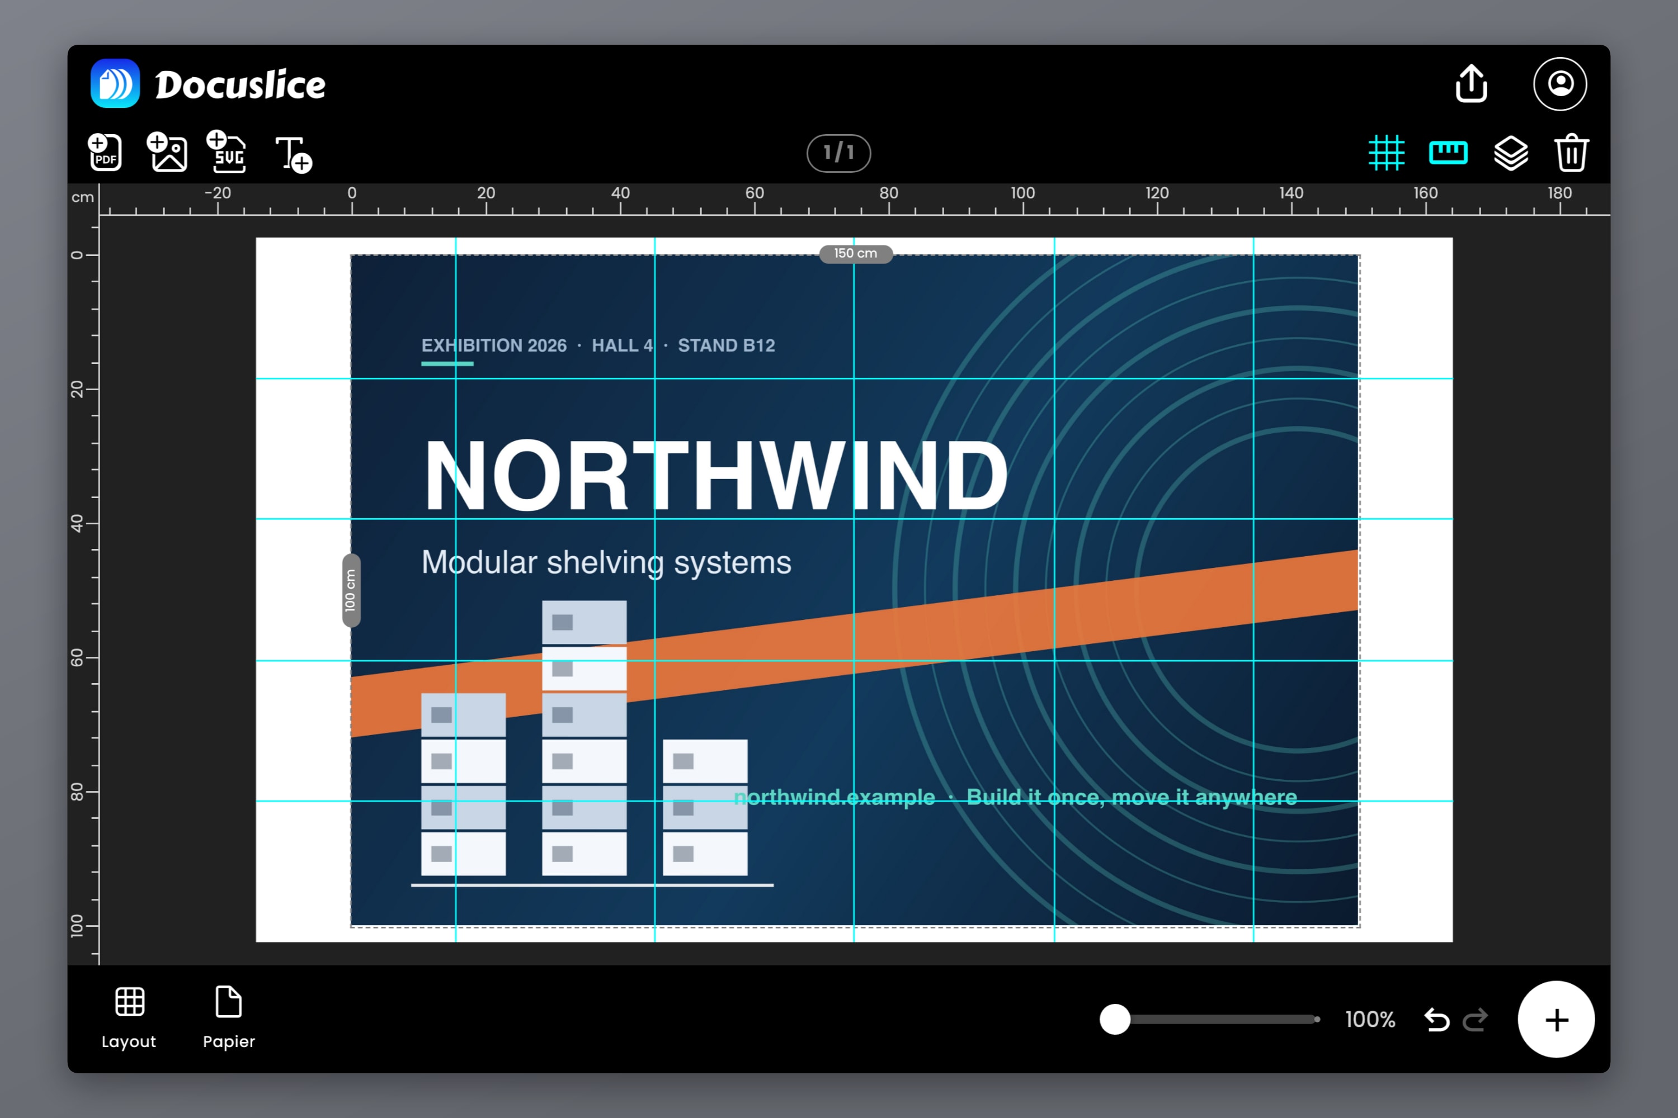1678x1118 pixels.
Task: Click the shelving units illustration
Action: 592,743
